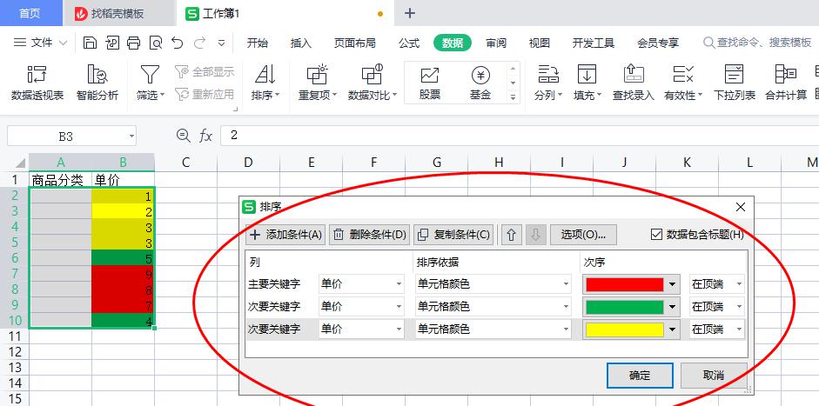
Task: Confirm sorting with the 确定 button
Action: coord(640,376)
